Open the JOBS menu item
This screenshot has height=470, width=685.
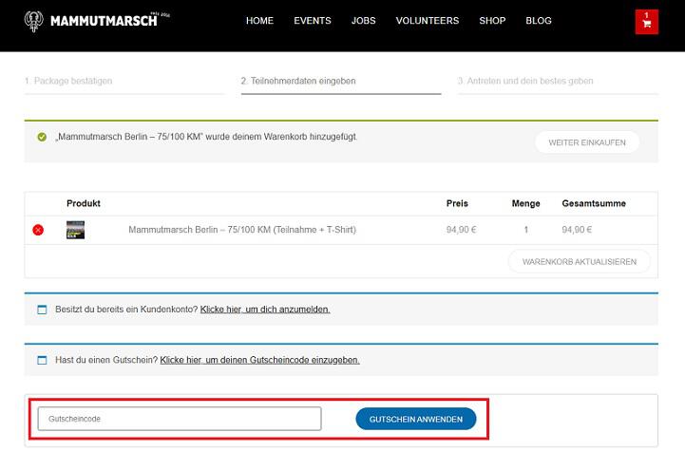(x=364, y=21)
